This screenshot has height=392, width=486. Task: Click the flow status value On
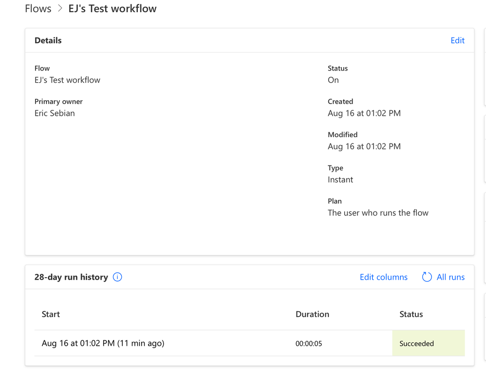(x=333, y=80)
